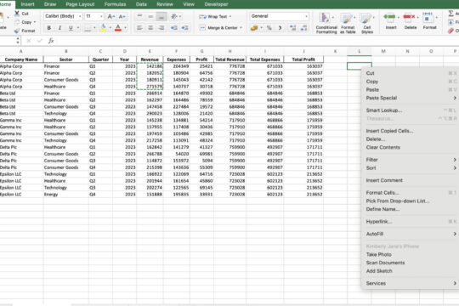This screenshot has height=306, width=459.
Task: Toggle center text horizontally
Action: coord(150,28)
